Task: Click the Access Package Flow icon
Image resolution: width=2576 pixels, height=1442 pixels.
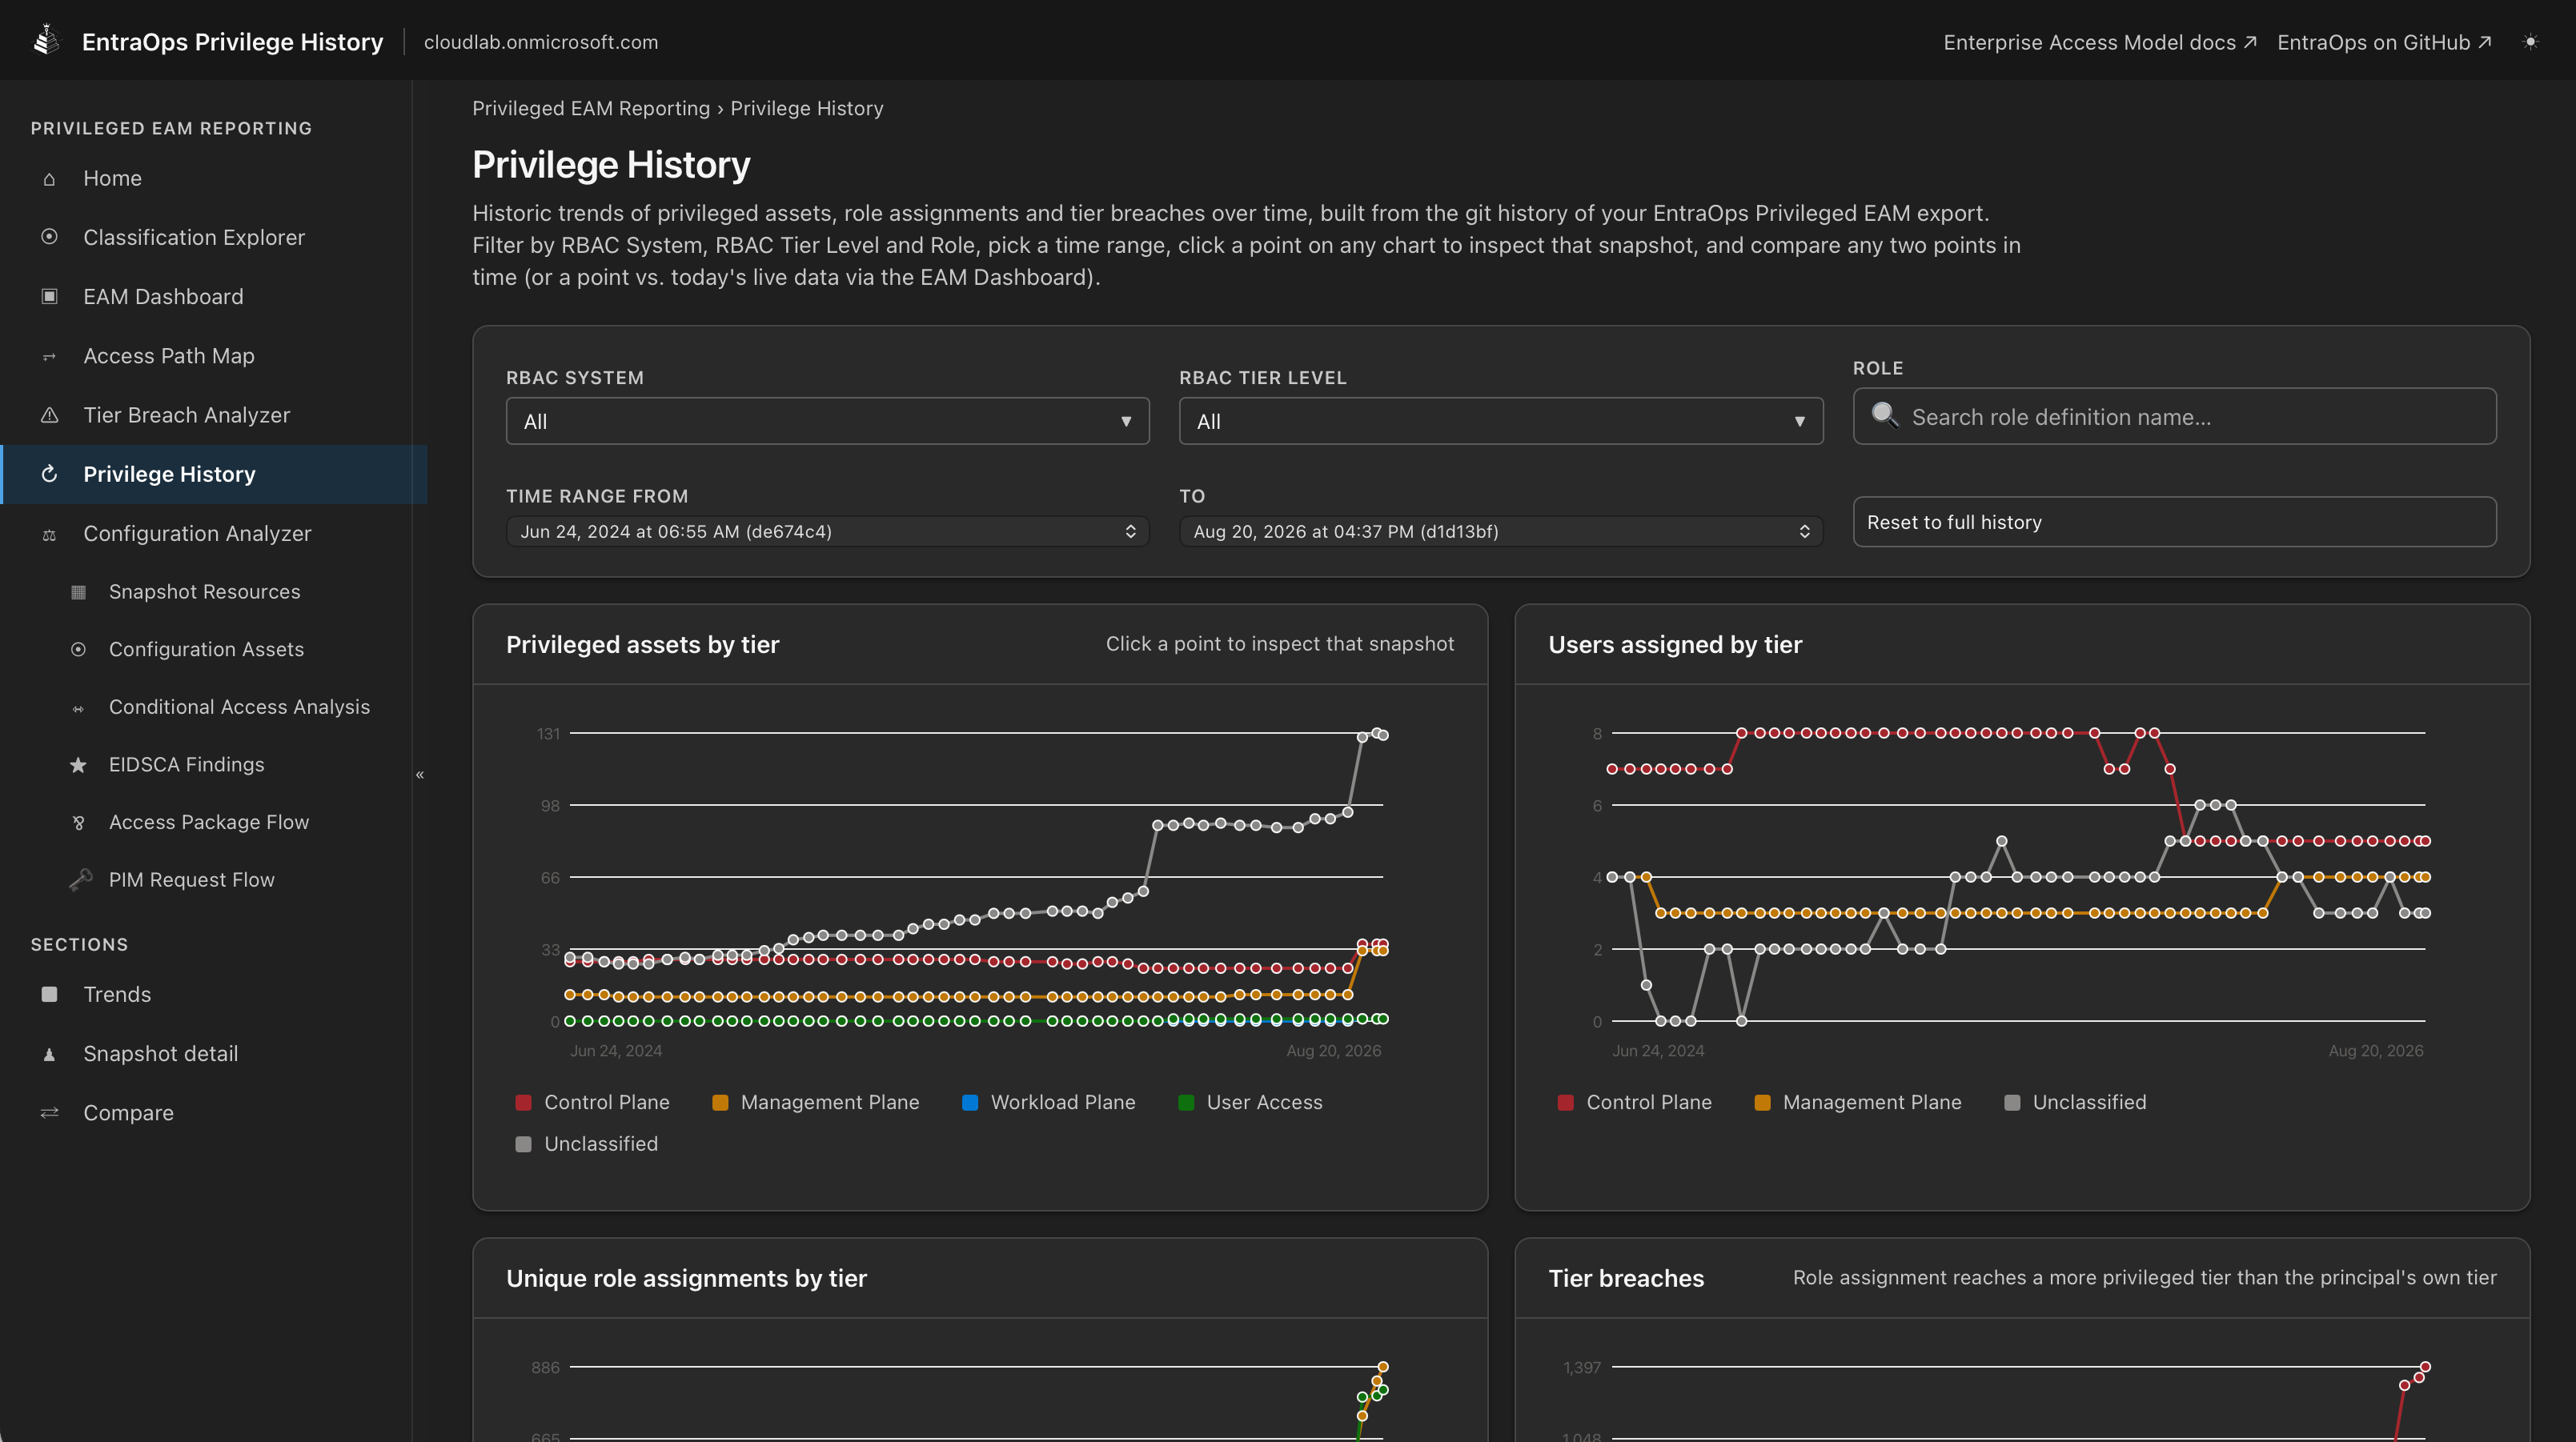Action: [78, 823]
